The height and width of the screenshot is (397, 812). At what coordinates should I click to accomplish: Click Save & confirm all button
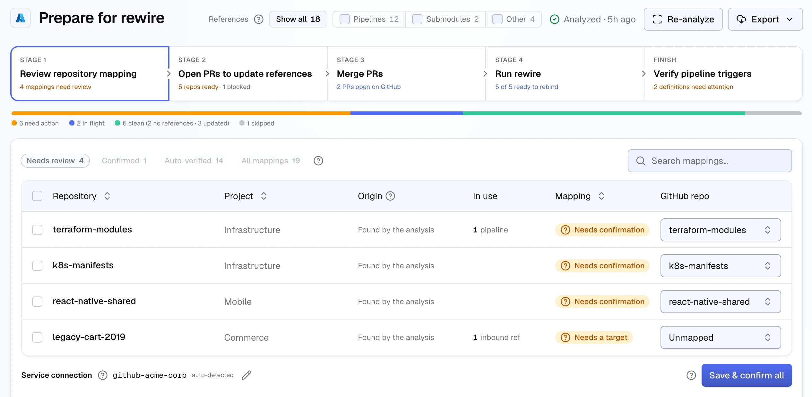[x=747, y=375]
